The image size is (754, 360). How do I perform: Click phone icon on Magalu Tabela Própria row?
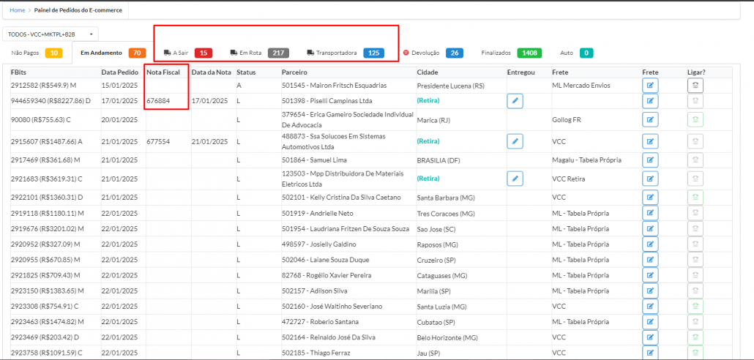tap(695, 160)
